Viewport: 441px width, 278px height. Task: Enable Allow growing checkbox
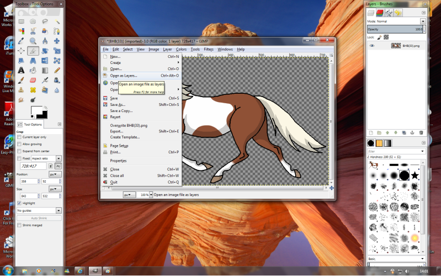point(19,144)
